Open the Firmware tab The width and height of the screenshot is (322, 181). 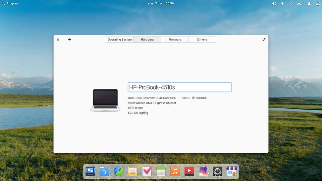pos(175,40)
